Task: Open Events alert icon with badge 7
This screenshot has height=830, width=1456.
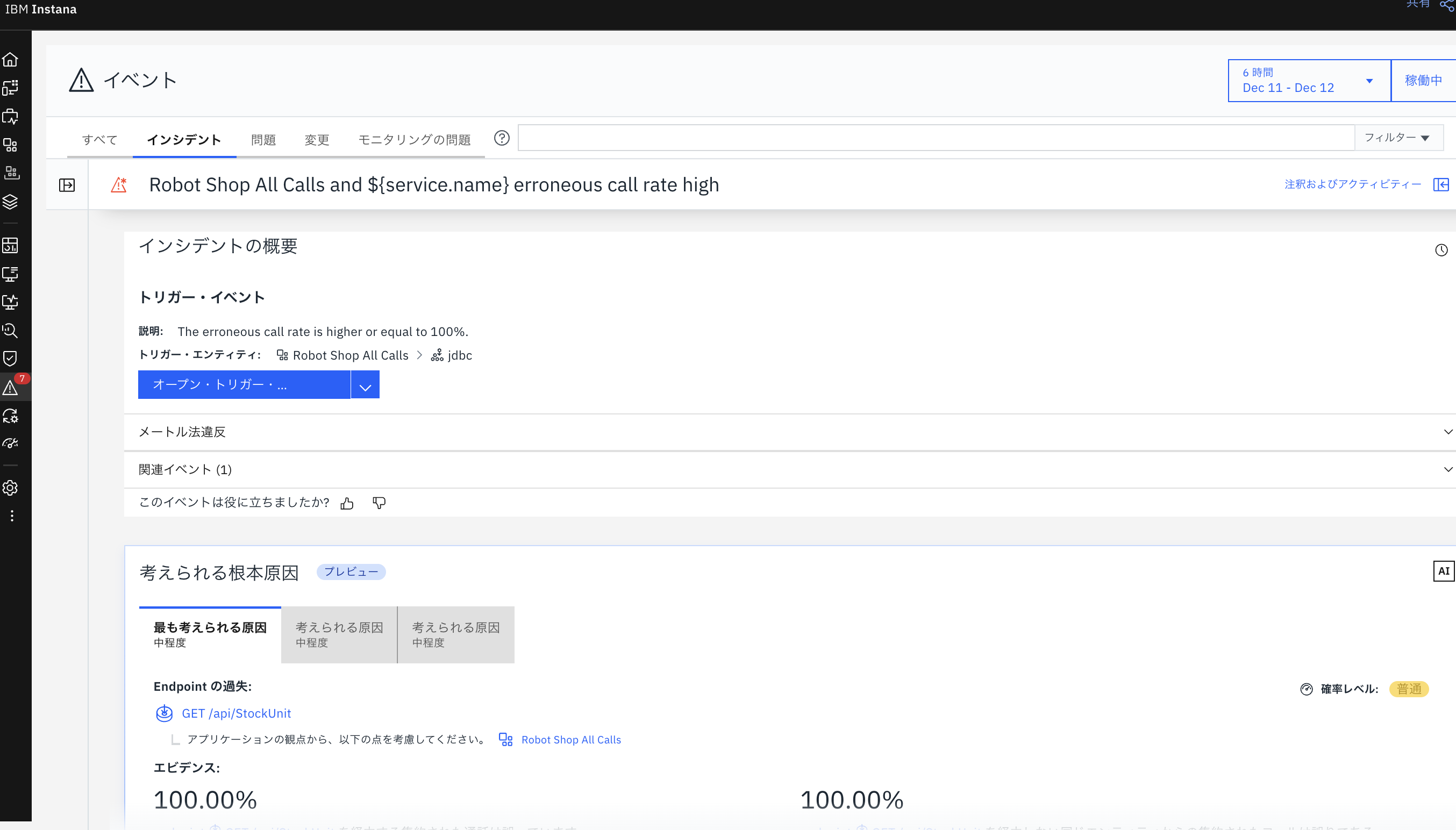Action: click(x=11, y=388)
